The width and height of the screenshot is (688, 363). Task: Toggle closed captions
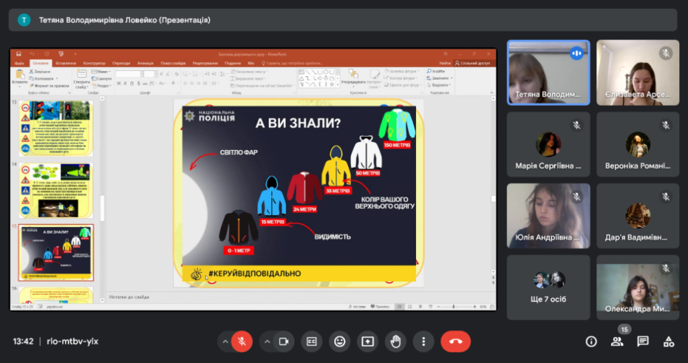[x=312, y=342]
